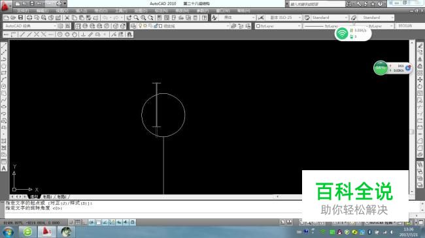Screen dimensions: 425x238
Task: Open Help from the Standard toolbar question mark
Action: tap(205, 18)
